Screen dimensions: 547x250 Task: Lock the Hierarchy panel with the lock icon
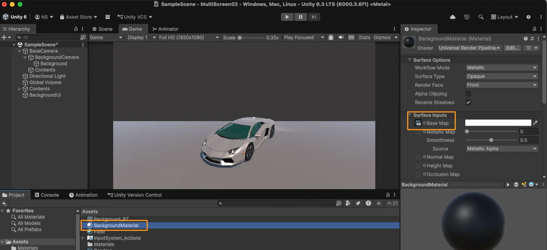tap(76, 29)
